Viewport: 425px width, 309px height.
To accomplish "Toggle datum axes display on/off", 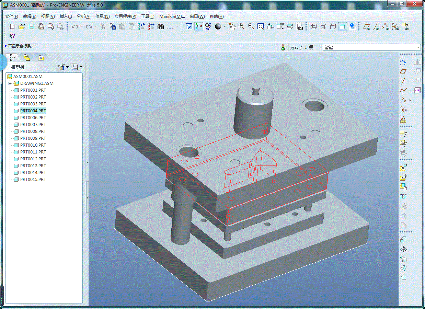I will pyautogui.click(x=376, y=26).
